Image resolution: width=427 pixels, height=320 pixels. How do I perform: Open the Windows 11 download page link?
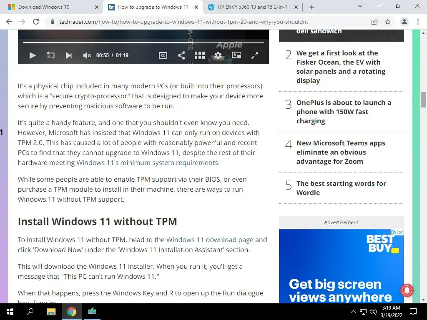point(210,240)
